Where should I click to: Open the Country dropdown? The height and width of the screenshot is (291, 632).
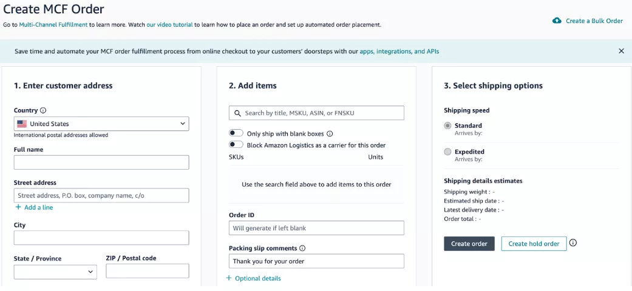pos(101,124)
